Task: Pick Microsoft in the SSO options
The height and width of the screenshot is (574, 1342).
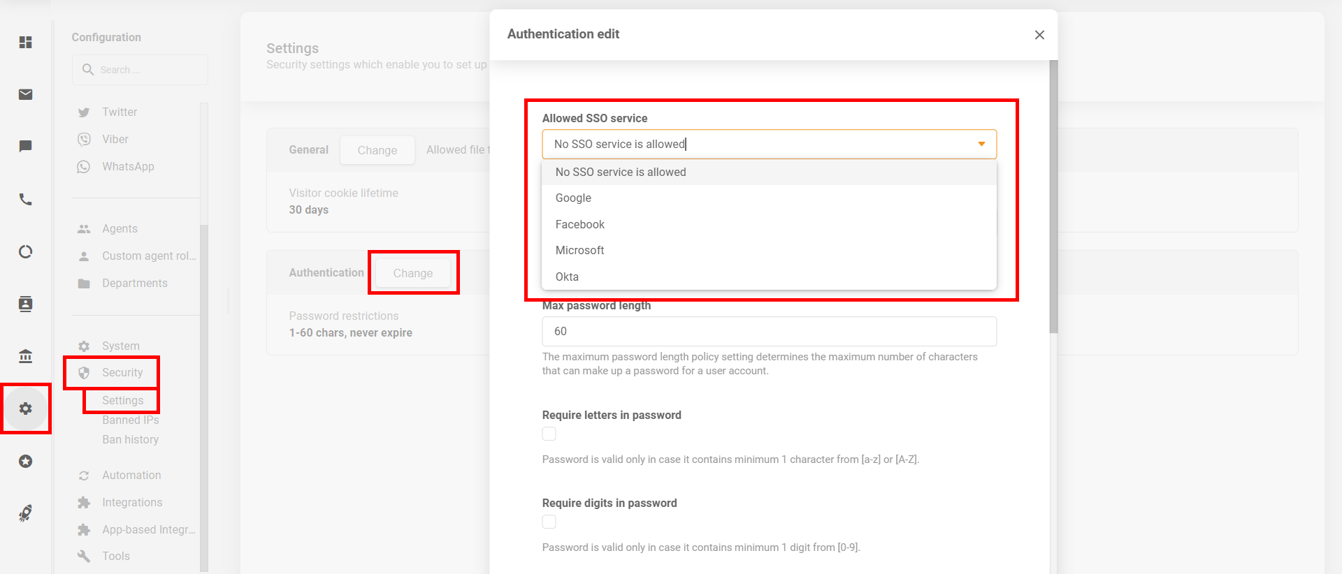Action: point(579,251)
